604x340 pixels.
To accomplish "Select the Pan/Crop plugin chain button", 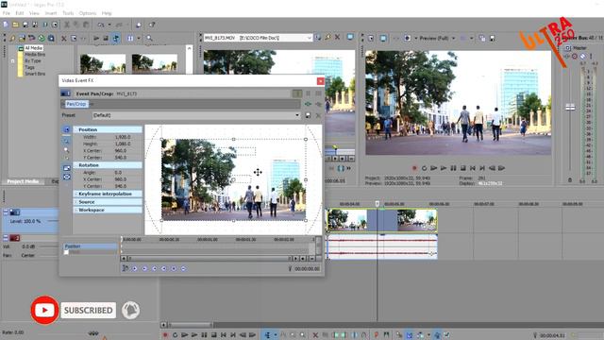I will (75, 104).
